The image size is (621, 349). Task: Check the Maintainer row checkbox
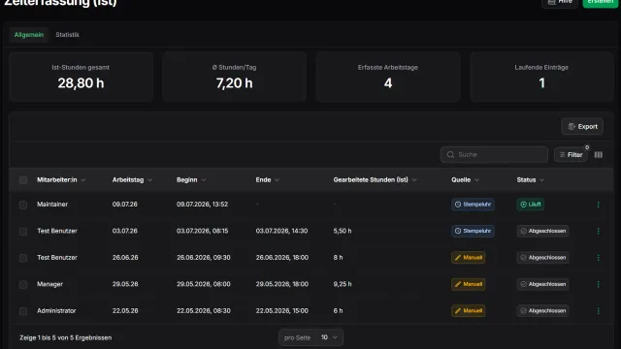click(23, 205)
